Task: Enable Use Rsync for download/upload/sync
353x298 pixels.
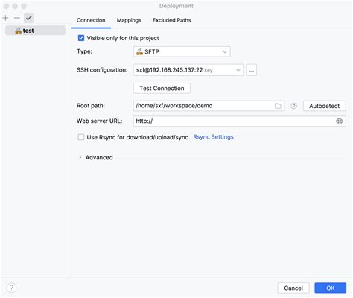Action: 81,137
